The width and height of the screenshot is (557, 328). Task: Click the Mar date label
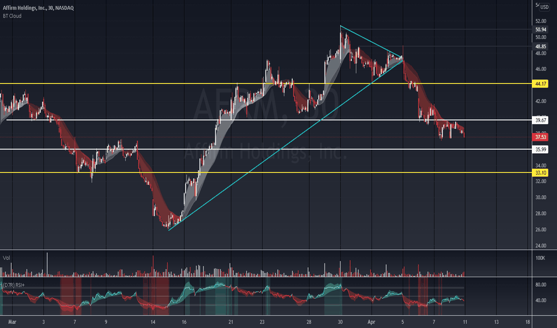[x=12, y=322]
